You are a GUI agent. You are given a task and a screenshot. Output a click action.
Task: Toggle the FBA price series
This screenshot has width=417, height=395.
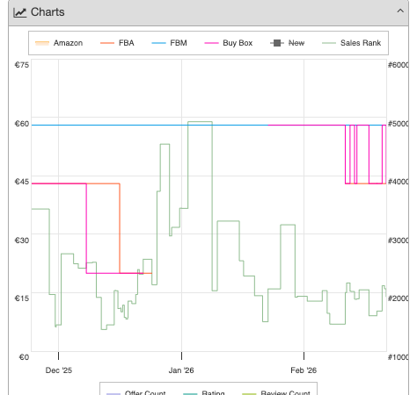click(117, 43)
